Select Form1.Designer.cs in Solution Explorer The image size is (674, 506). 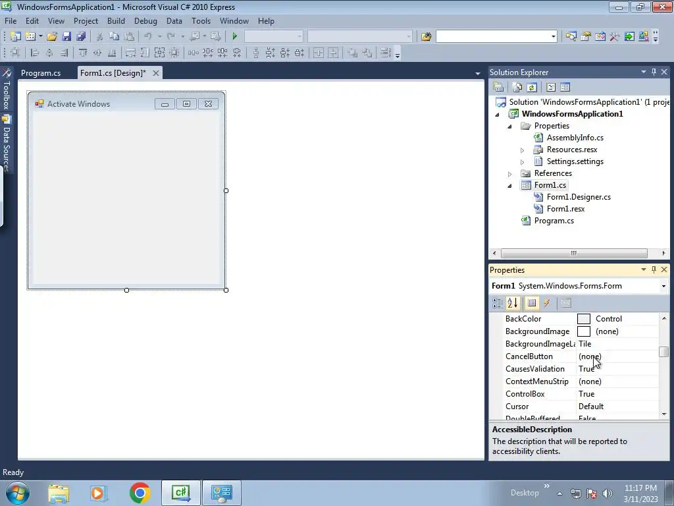tap(579, 196)
